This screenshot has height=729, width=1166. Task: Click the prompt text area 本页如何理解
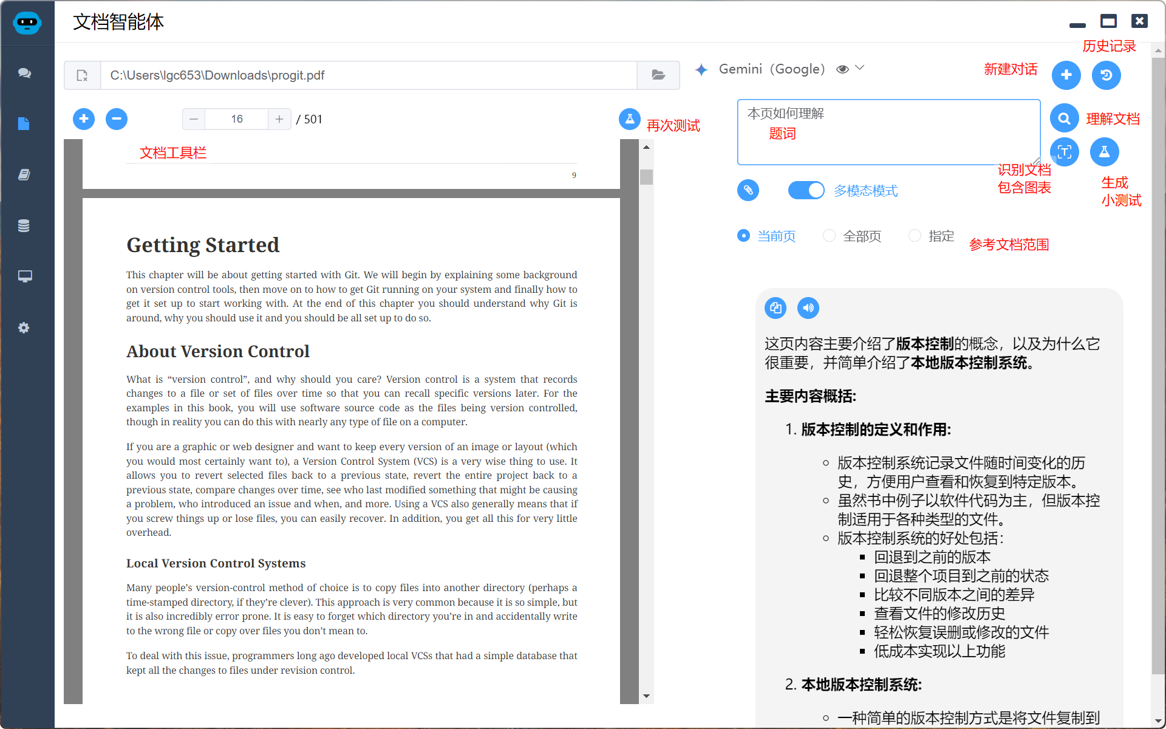(888, 132)
